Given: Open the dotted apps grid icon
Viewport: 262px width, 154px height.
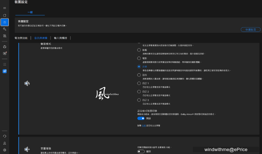Looking at the screenshot, I should point(5,64).
